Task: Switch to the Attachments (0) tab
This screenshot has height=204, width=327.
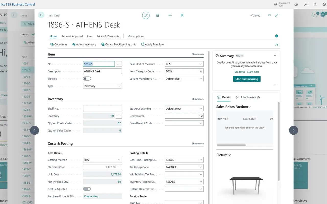Action: click(x=248, y=97)
